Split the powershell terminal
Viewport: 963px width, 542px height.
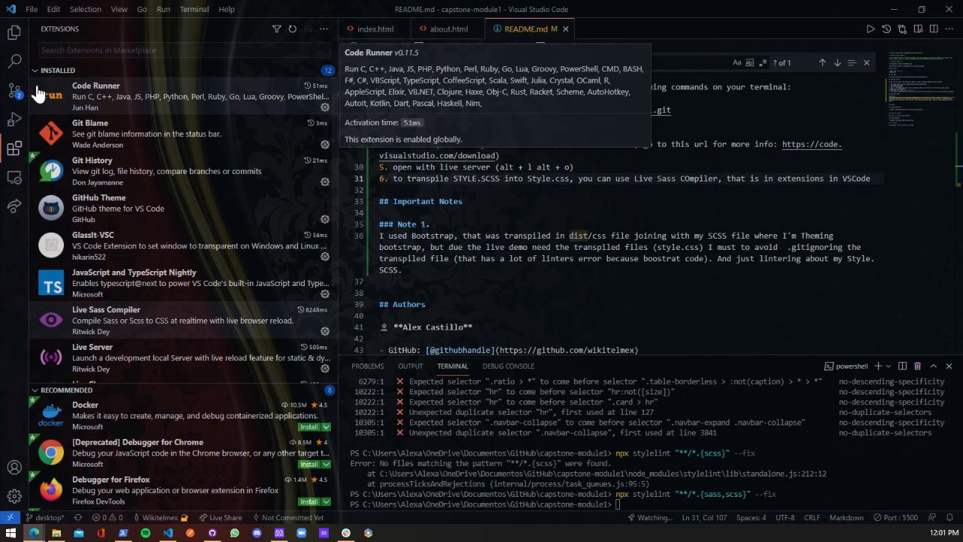coord(902,366)
